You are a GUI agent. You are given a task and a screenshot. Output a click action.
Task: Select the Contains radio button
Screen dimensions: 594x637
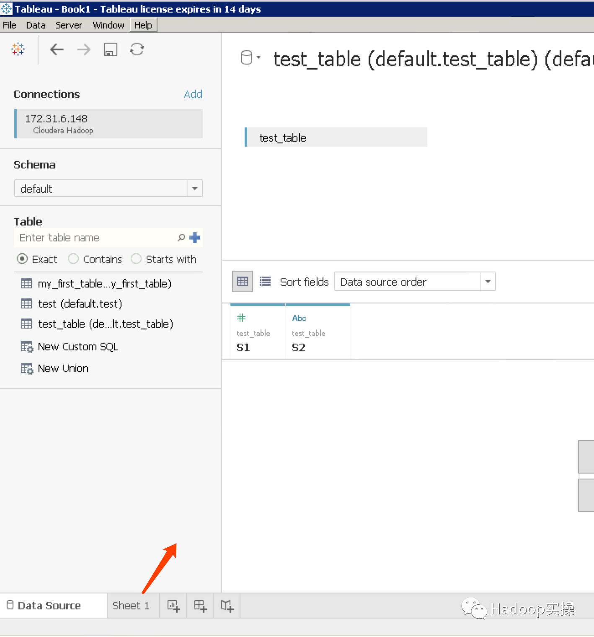(73, 259)
